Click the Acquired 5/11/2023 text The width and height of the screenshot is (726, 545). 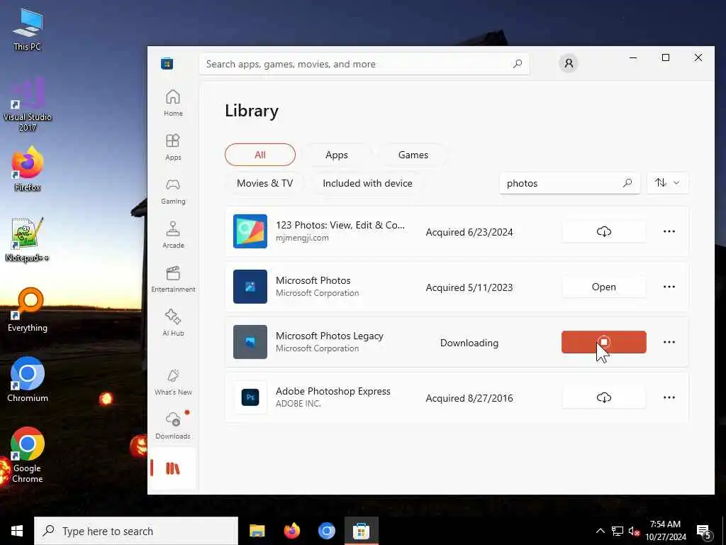point(469,287)
